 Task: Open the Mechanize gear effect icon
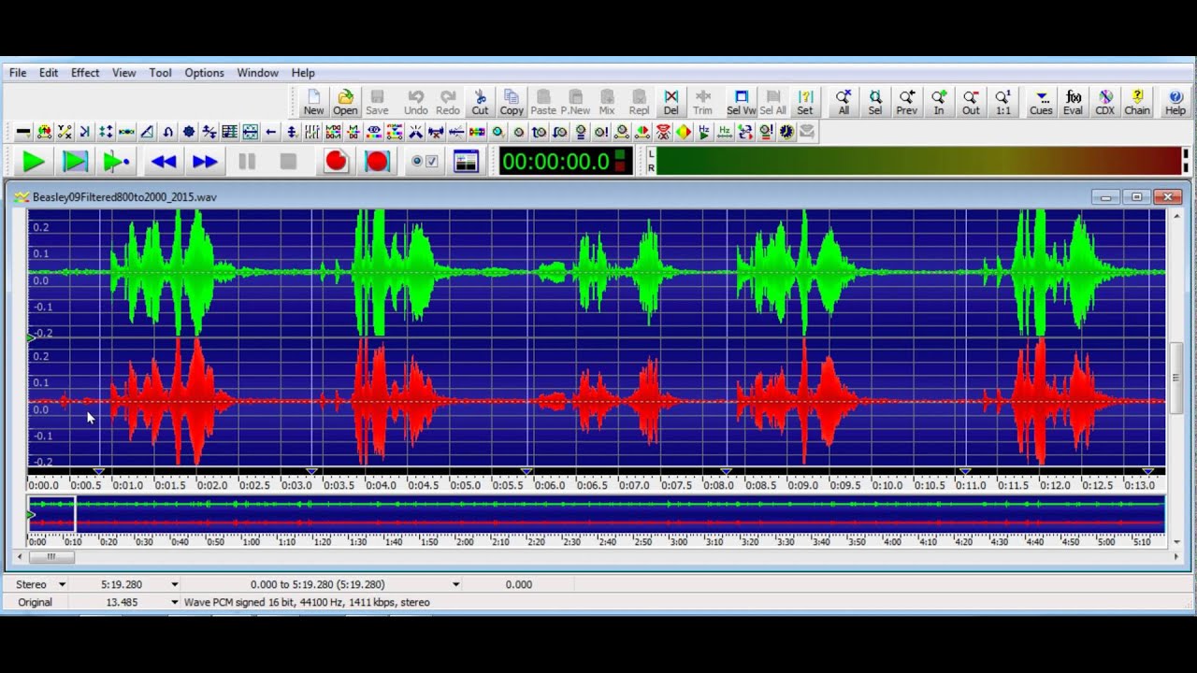[x=188, y=133]
